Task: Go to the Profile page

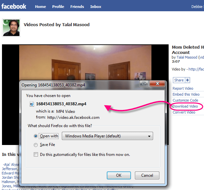Action: 58,7
